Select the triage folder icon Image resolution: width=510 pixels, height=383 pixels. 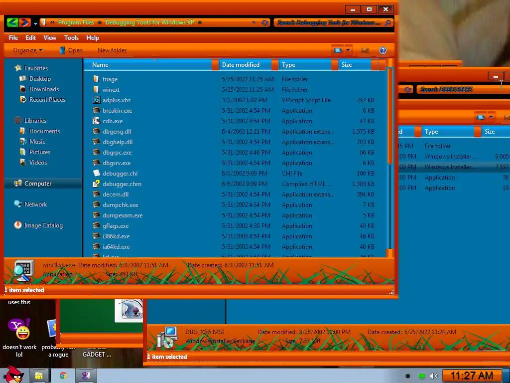click(96, 79)
